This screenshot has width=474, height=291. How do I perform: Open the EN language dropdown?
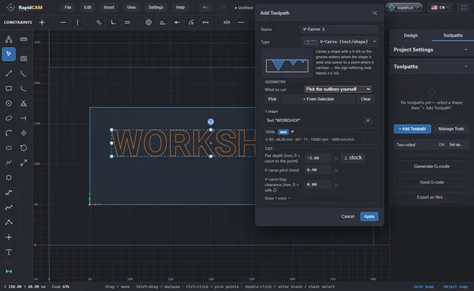[x=440, y=7]
